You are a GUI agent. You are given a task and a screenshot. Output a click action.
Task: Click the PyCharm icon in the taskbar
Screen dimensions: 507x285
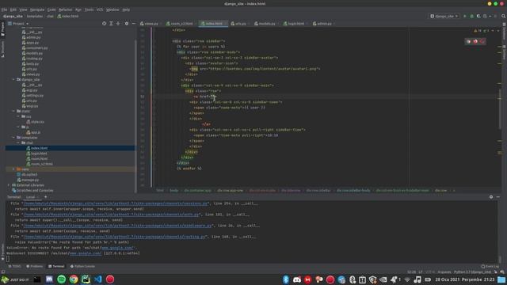coord(86,279)
